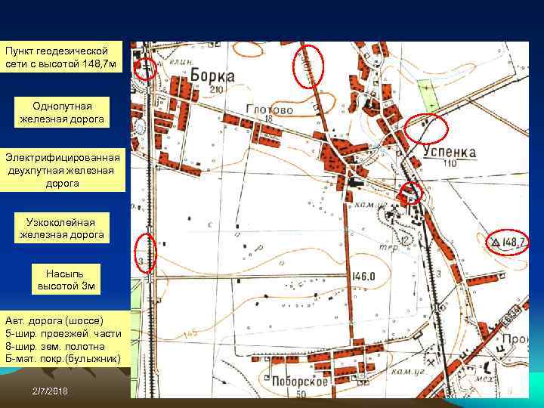Image resolution: width=544 pixels, height=408 pixels.
Task: Click the number '110' below Успенка
Action: point(450,163)
